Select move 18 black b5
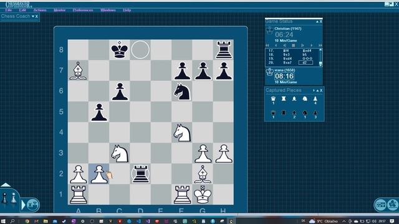 (x=305, y=55)
